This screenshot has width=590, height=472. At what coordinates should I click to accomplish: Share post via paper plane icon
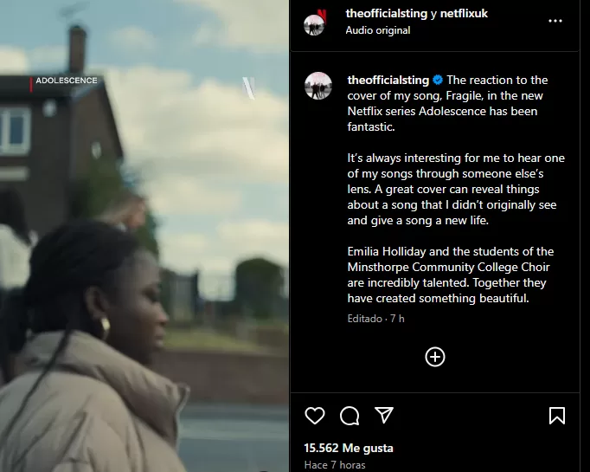384,415
